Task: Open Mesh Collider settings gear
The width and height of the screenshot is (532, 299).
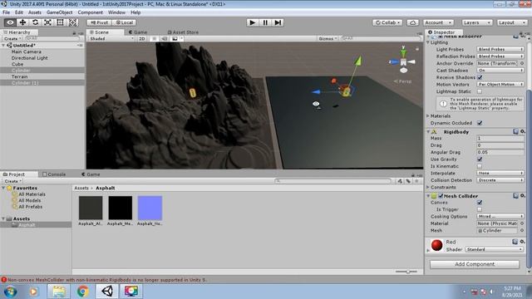Action: 523,196
